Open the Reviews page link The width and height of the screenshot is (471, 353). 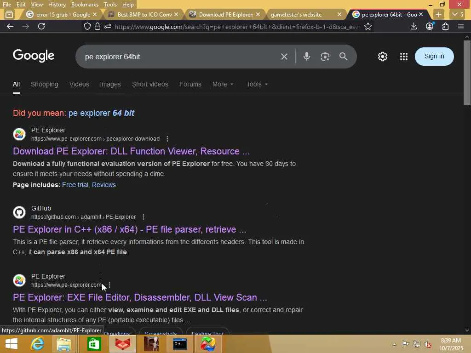103,185
